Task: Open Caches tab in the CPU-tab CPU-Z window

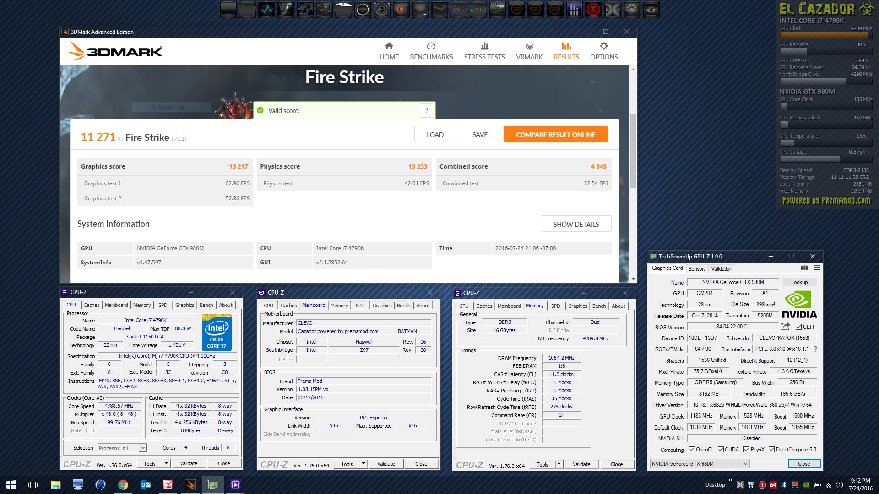Action: tap(91, 305)
